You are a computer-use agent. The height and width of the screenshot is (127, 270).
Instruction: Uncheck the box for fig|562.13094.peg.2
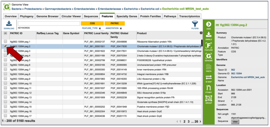coord(5,46)
